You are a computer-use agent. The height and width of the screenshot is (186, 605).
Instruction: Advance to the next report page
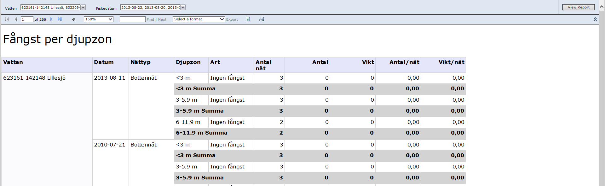[x=51, y=19]
